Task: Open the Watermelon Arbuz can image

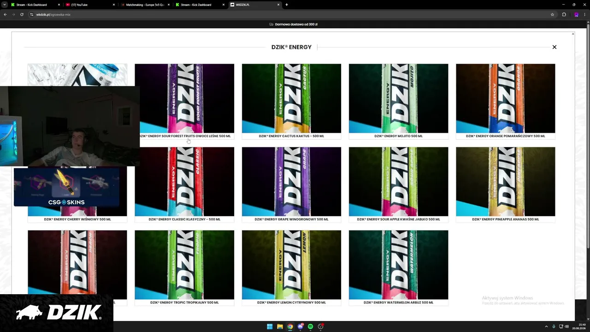Action: click(398, 265)
